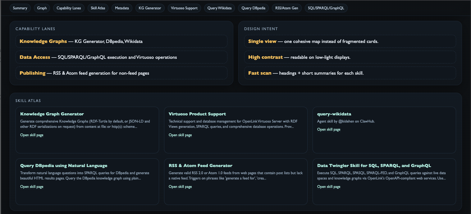Viewport: 471px width, 214px height.
Task: Select the SQL/SPARQL/GraphQL pill
Action: [326, 8]
